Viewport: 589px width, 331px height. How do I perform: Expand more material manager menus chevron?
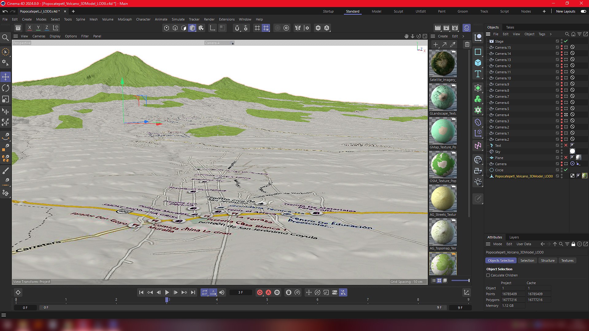pyautogui.click(x=463, y=36)
